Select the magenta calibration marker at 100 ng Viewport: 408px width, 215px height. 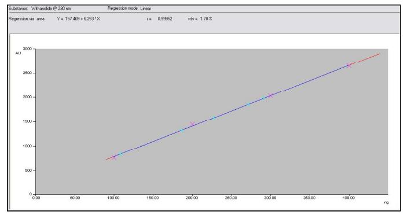[113, 157]
